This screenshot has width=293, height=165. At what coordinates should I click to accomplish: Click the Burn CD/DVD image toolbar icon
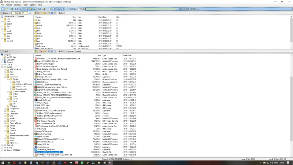pos(44,9)
